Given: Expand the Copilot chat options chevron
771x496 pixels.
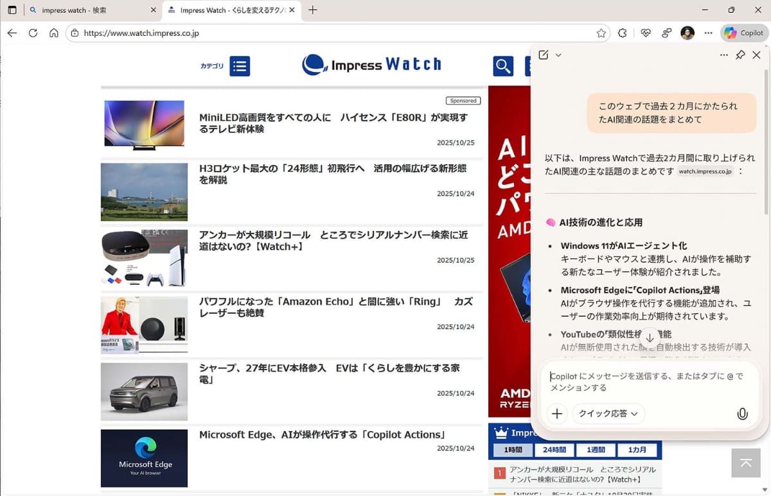Looking at the screenshot, I should [558, 55].
